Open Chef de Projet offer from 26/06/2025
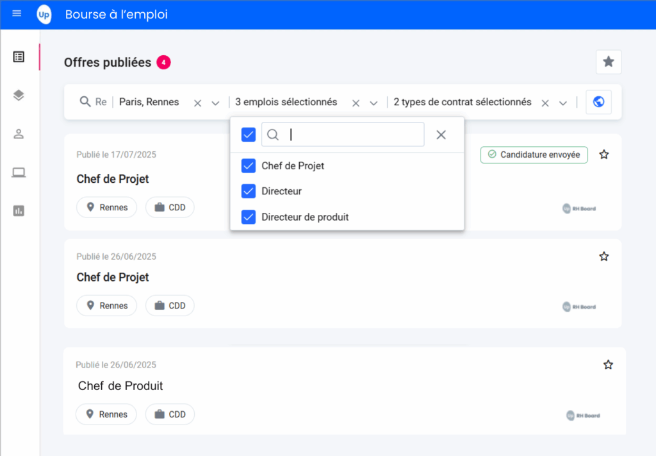 [113, 277]
